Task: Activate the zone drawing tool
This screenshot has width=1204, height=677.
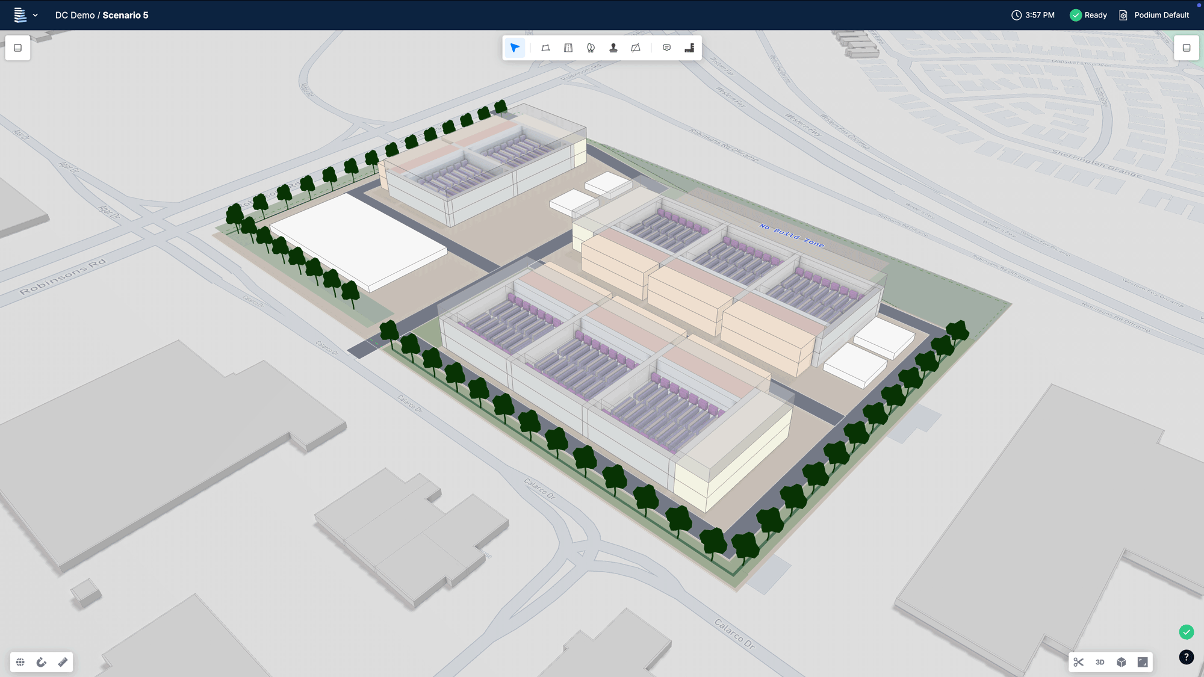Action: (546, 48)
